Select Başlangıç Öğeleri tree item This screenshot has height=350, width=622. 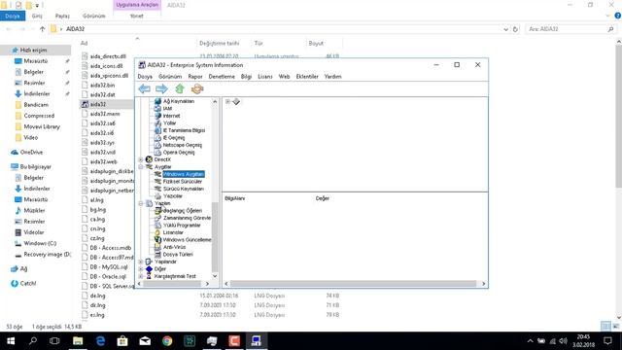click(183, 211)
